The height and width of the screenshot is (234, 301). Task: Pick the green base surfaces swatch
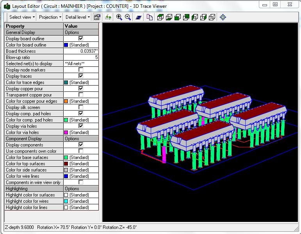tap(66, 157)
